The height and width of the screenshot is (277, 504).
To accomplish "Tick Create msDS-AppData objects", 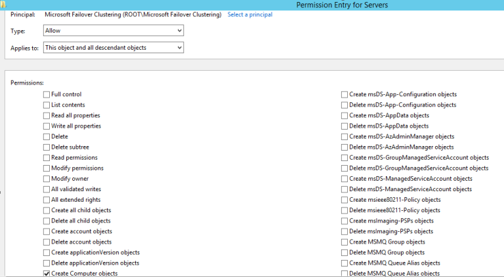I will [x=345, y=115].
